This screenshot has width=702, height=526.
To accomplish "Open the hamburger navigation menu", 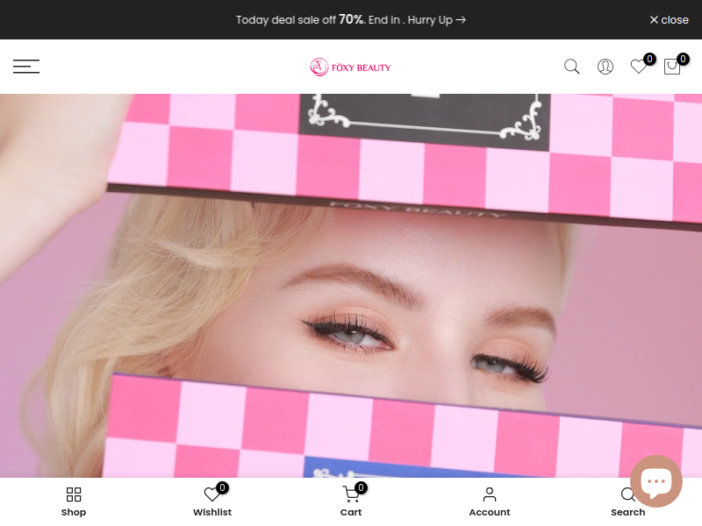I will point(26,67).
